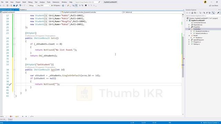Close the StudentsController.cs tab
221x124 pixels.
(18, 10)
